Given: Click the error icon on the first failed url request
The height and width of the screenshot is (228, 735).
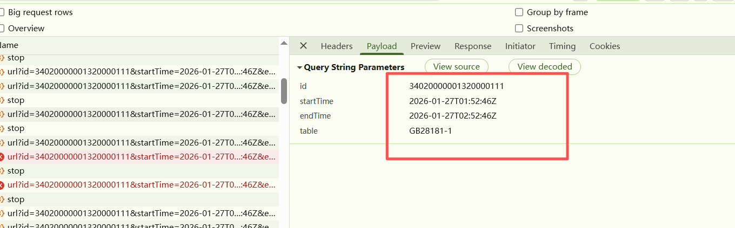Looking at the screenshot, I should [2, 157].
